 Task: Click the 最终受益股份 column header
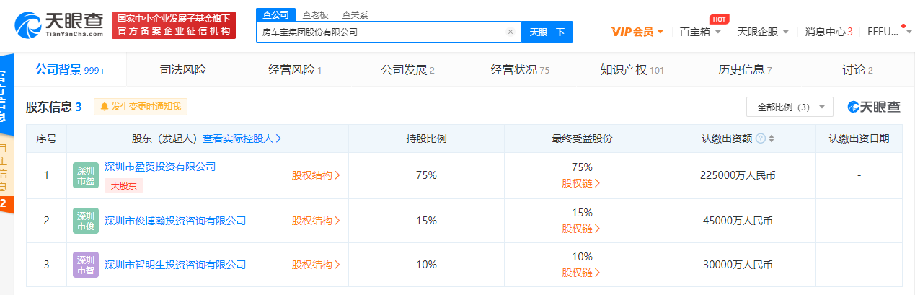click(582, 138)
